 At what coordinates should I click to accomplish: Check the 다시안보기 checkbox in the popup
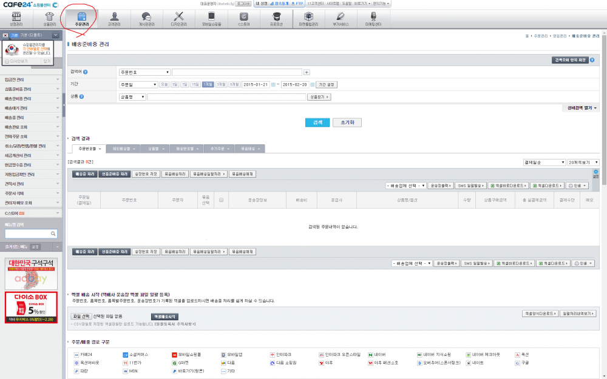(x=7, y=61)
